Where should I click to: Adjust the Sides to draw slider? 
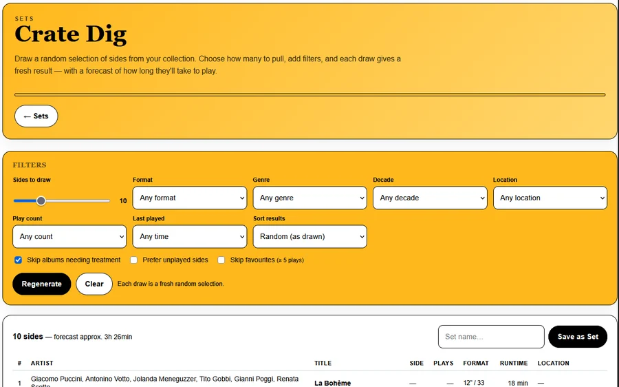click(61, 201)
